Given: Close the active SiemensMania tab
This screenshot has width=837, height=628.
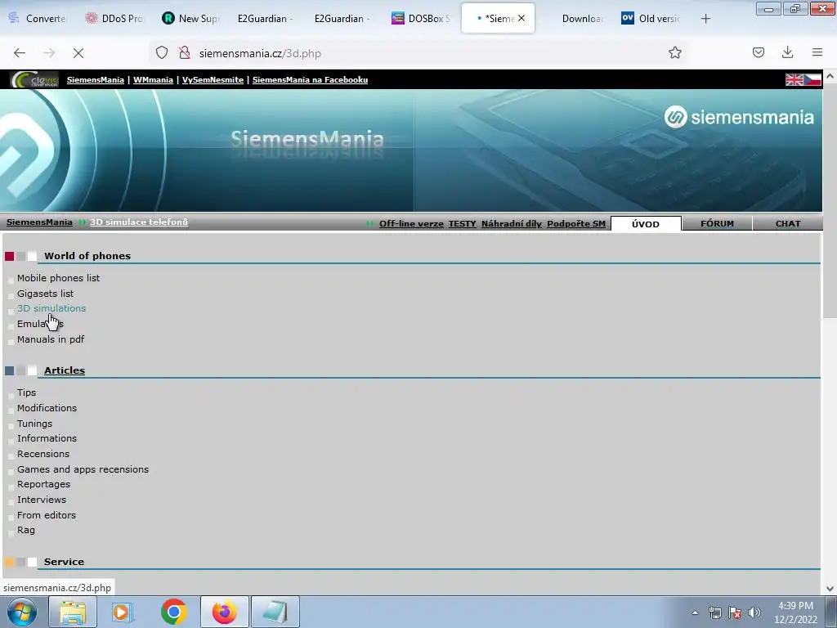Looking at the screenshot, I should [x=521, y=18].
